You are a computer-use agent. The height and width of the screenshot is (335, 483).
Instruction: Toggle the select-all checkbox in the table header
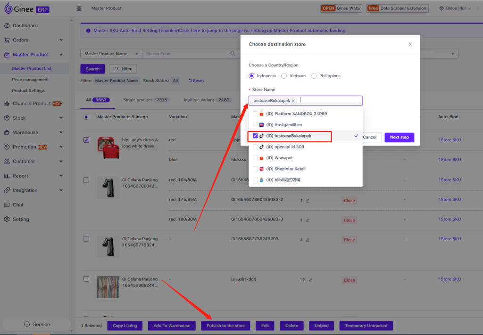click(x=86, y=117)
